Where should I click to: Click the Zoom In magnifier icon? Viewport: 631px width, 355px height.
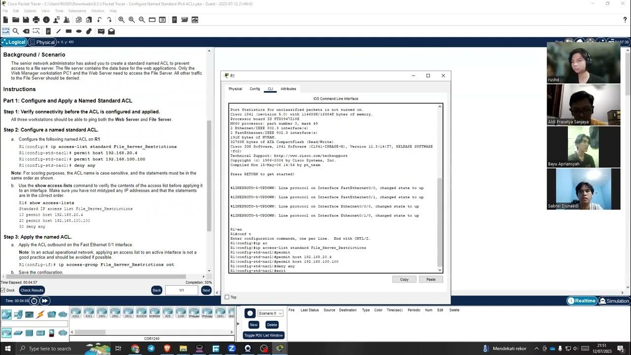tap(121, 20)
